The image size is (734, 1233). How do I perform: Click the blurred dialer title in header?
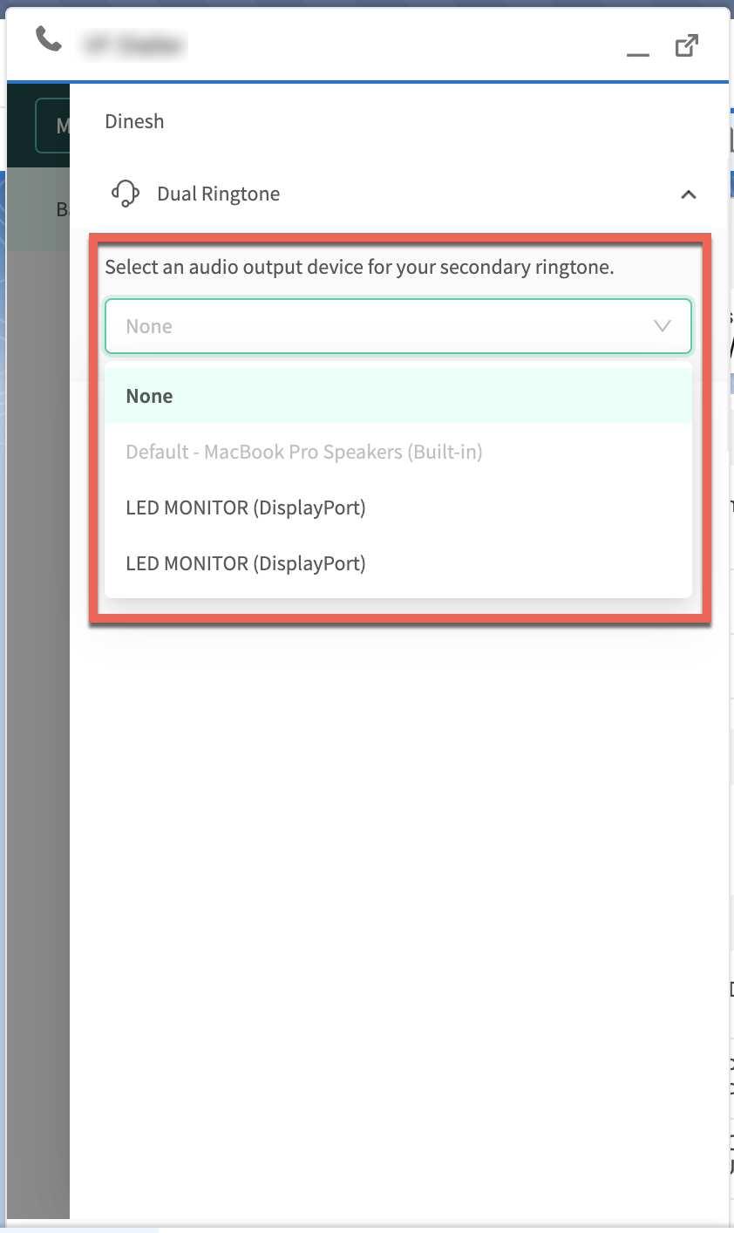(133, 44)
